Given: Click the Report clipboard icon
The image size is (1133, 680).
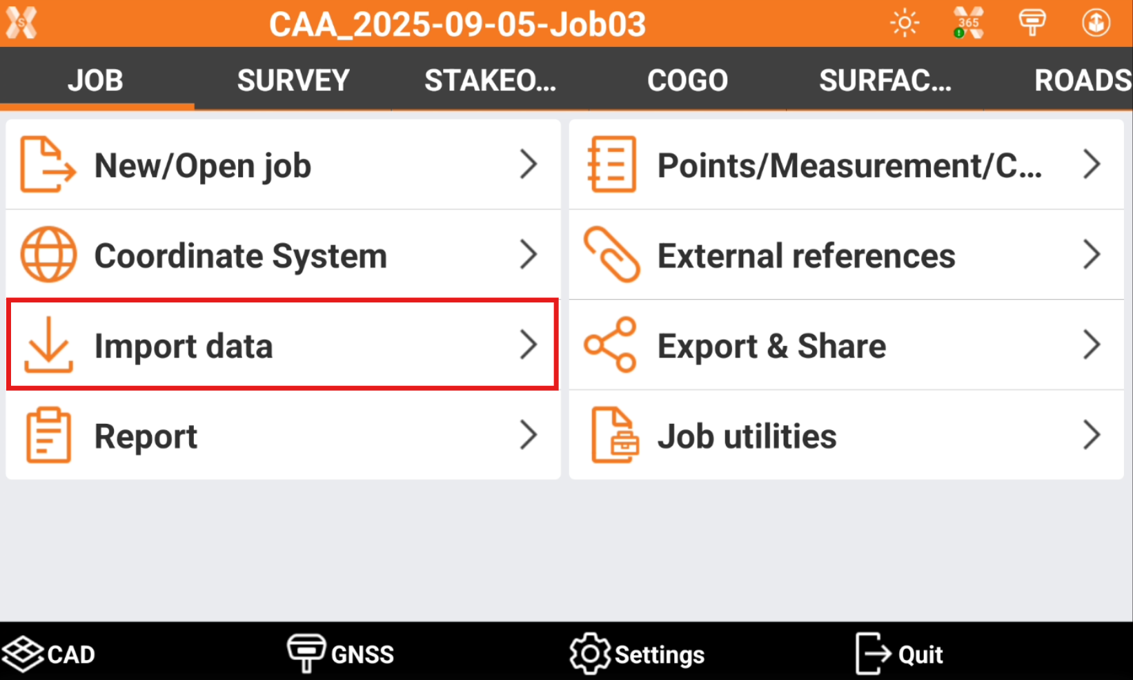Looking at the screenshot, I should [48, 435].
